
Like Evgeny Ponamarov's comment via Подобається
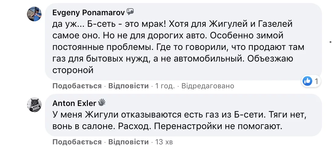coord(77,86)
